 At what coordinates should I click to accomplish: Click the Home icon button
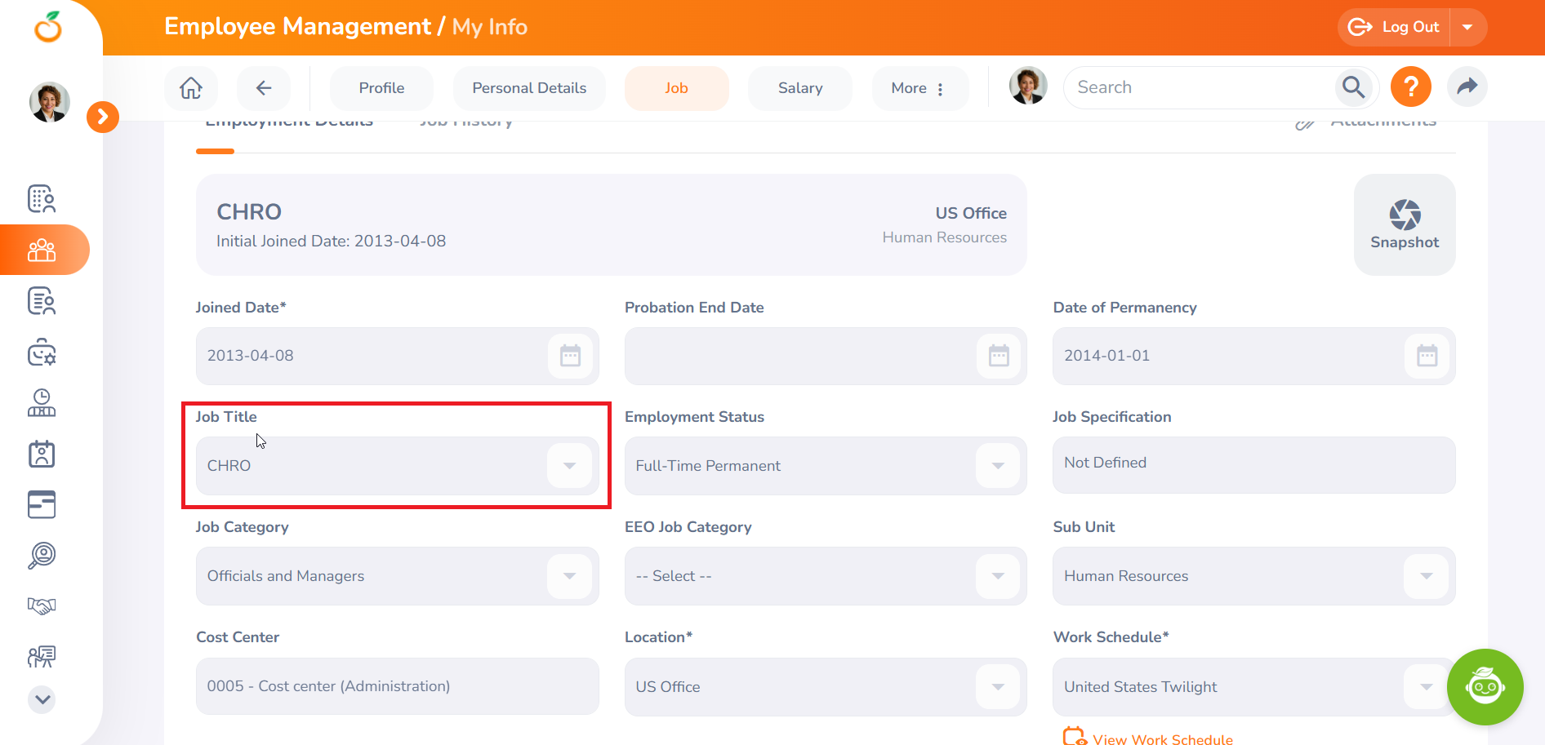[191, 88]
